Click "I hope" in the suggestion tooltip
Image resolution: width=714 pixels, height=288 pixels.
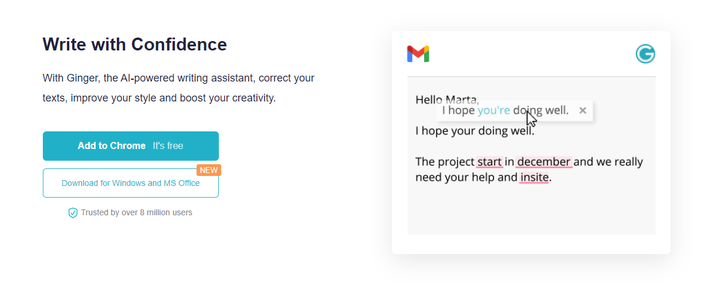tap(458, 110)
